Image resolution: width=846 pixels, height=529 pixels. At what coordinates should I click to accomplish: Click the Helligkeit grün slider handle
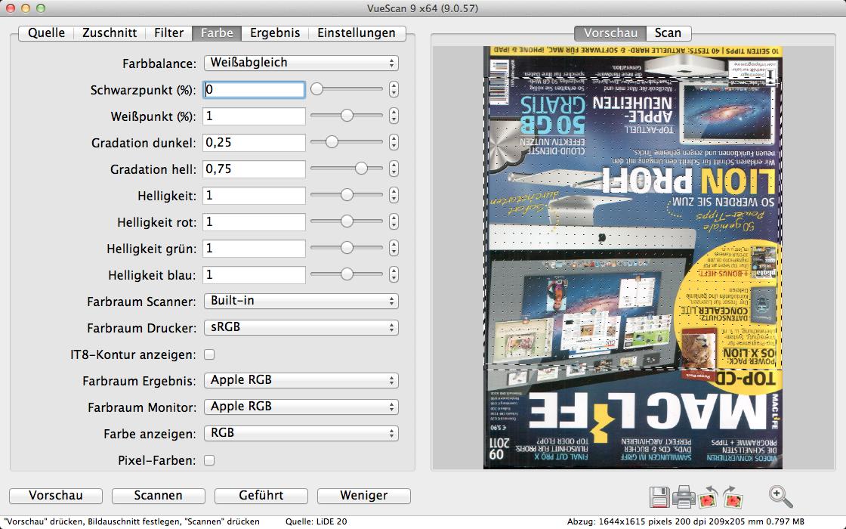347,248
